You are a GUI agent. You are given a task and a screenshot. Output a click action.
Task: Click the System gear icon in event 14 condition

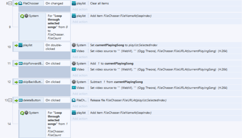(x=26, y=113)
